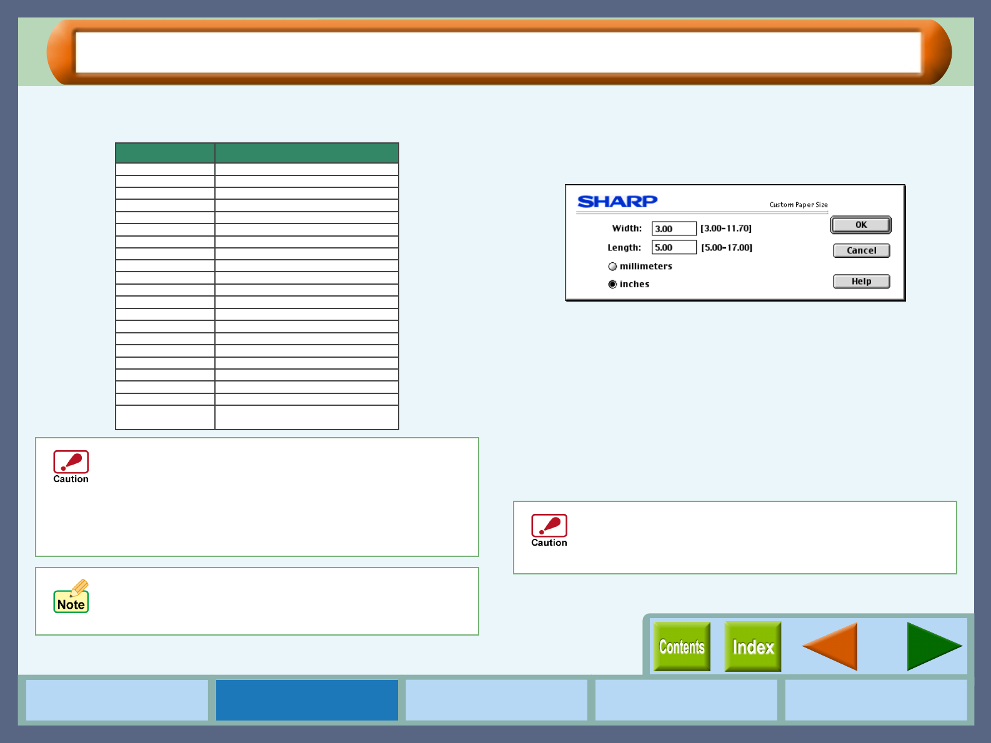Go back using the orange left arrow
This screenshot has height=743, width=991.
[830, 647]
